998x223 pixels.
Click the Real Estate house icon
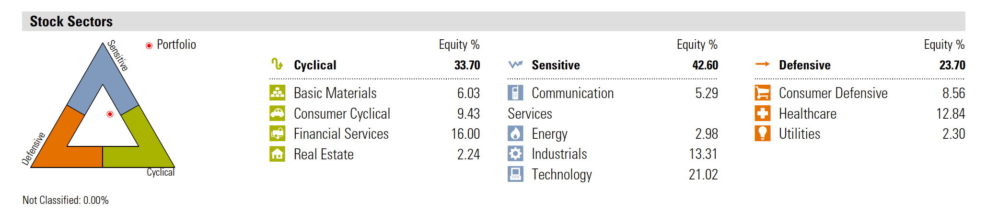pyautogui.click(x=277, y=154)
